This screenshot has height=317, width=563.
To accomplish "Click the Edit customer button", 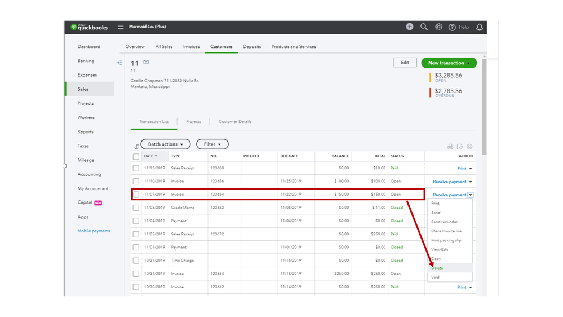I will pos(405,63).
